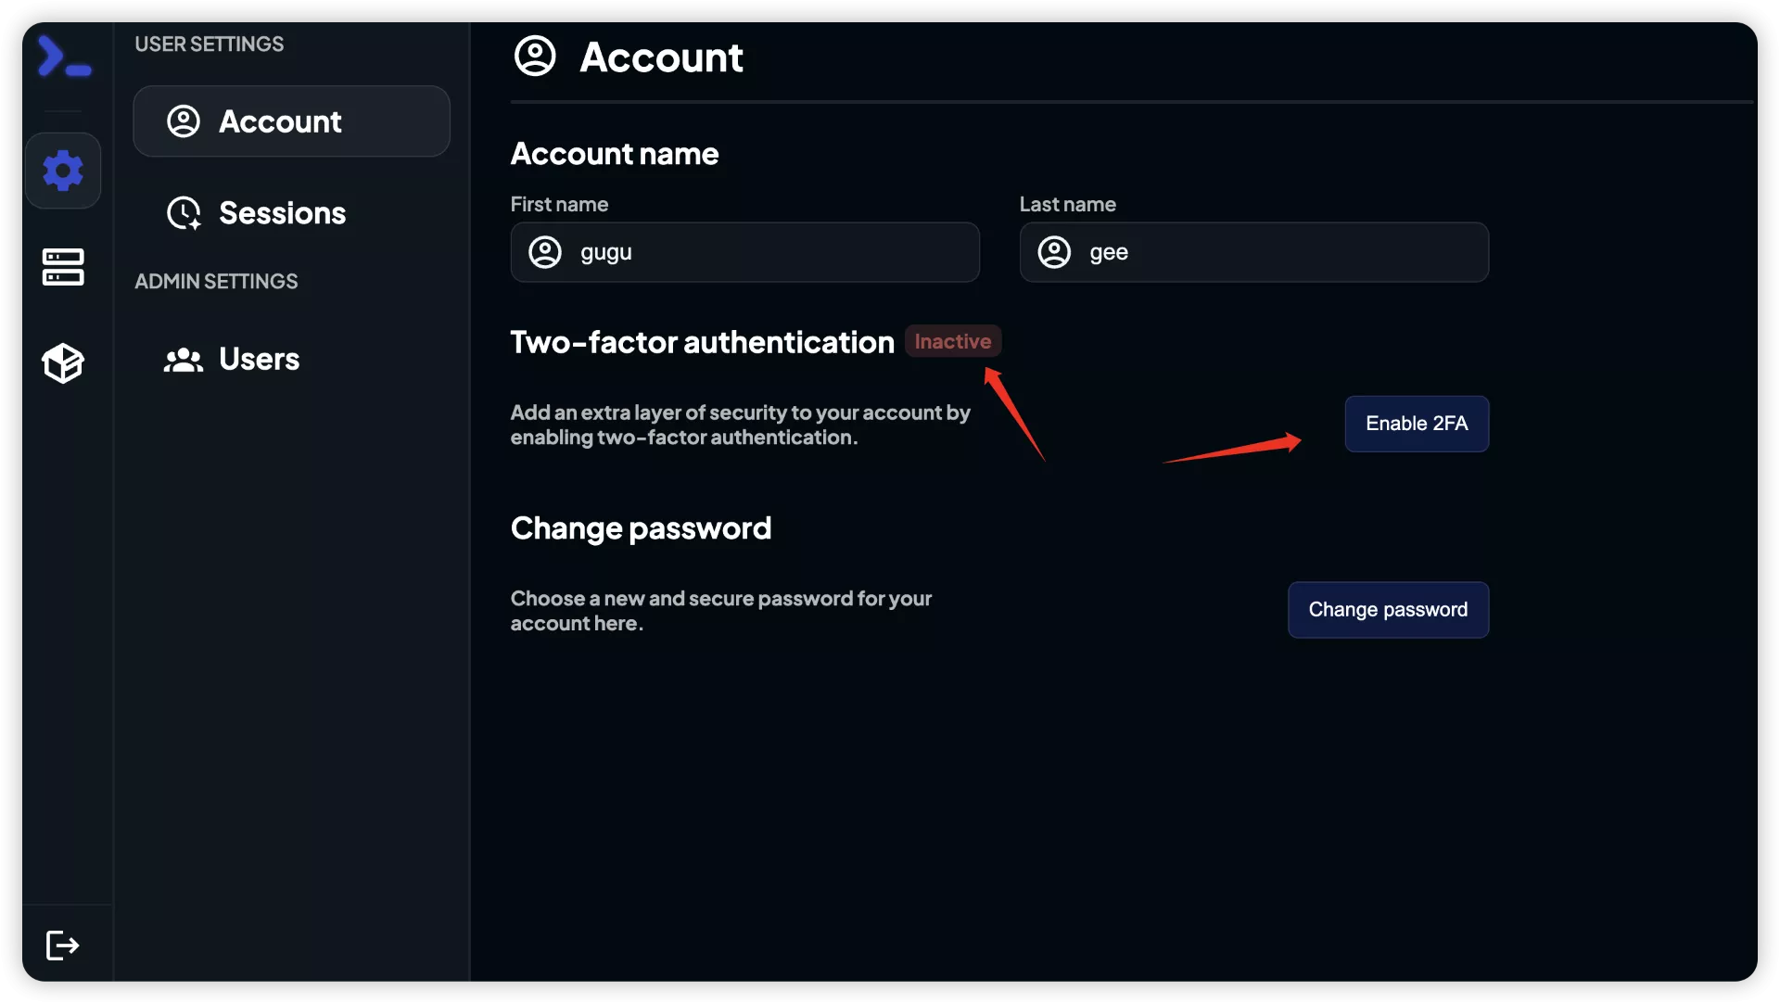Click the logout arrow icon
This screenshot has width=1780, height=1003.
coord(62,945)
